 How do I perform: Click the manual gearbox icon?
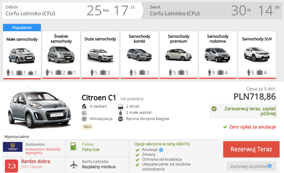[121, 119]
